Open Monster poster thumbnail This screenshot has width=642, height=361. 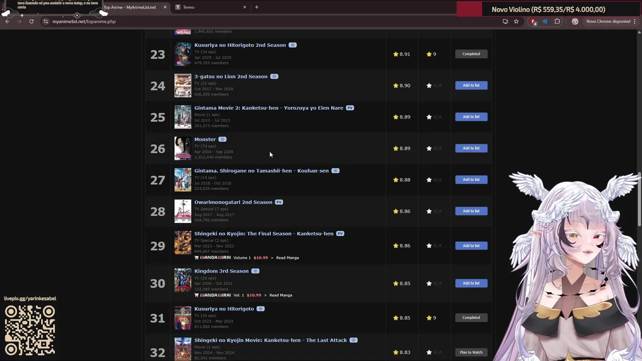[x=183, y=148]
